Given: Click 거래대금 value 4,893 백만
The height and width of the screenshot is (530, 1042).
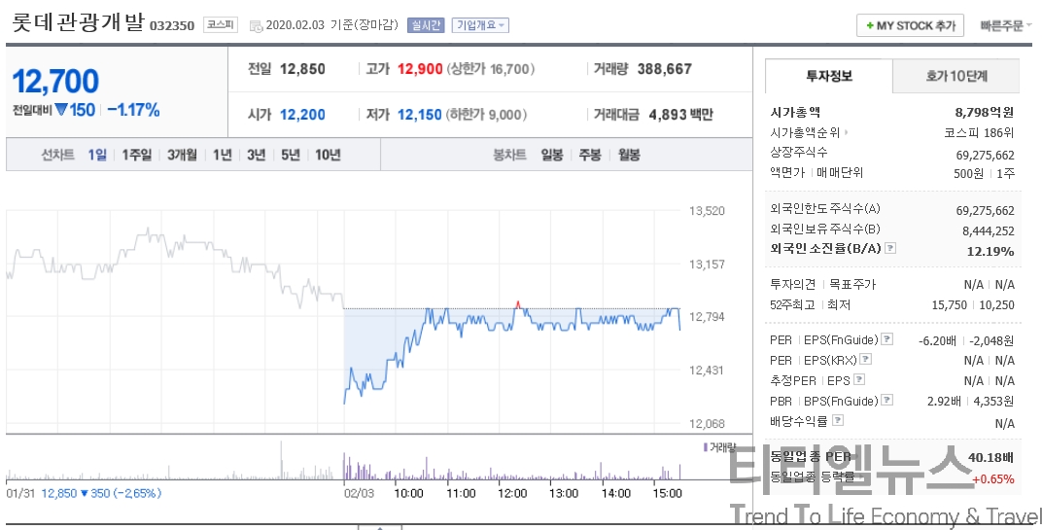Looking at the screenshot, I should coord(680,115).
